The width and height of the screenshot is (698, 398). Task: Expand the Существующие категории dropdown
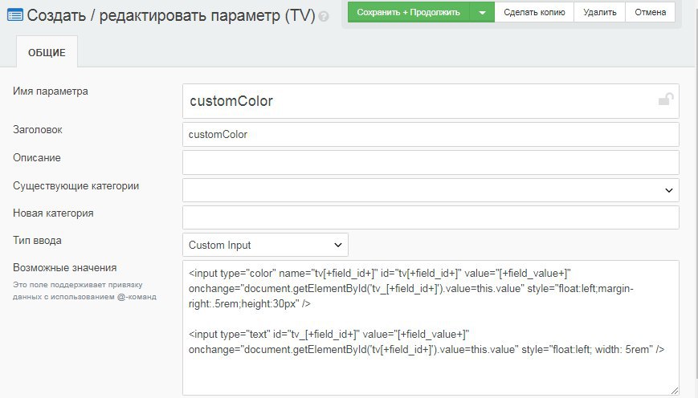pyautogui.click(x=431, y=190)
